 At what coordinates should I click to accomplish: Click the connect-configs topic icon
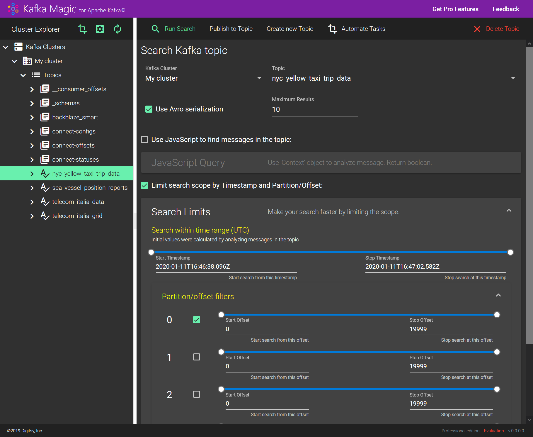click(x=45, y=131)
